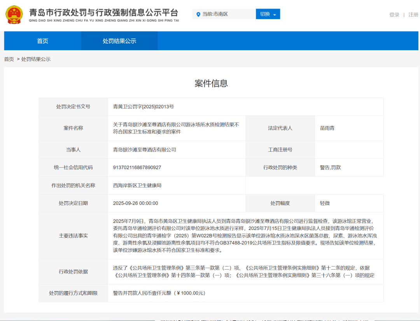Click the penalty date 2025-09-26 00:00:00
420x321 pixels.
135,203
